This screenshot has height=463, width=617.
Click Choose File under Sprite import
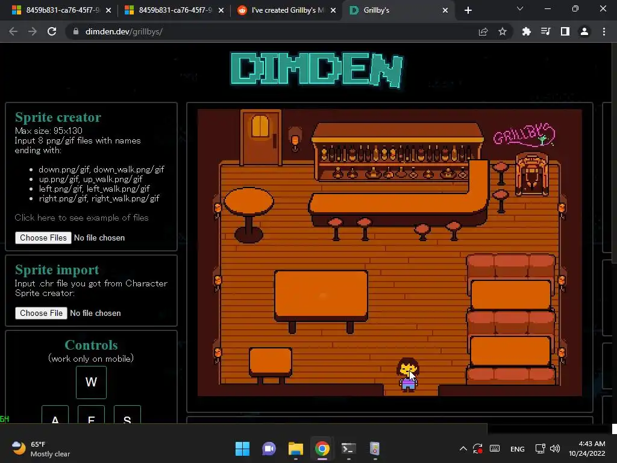point(42,313)
